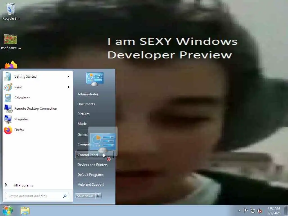Click the Paint palette icon
The image size is (288, 216).
[8, 87]
